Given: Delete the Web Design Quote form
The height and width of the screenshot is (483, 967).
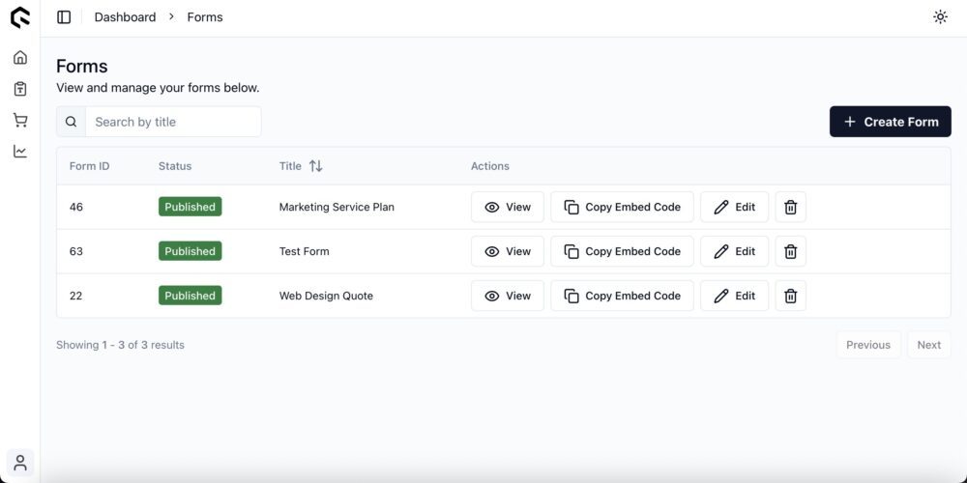Looking at the screenshot, I should (x=791, y=296).
